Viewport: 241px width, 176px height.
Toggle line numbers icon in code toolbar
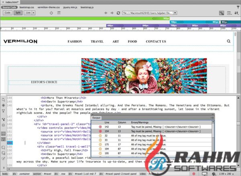pyautogui.click(x=3, y=133)
